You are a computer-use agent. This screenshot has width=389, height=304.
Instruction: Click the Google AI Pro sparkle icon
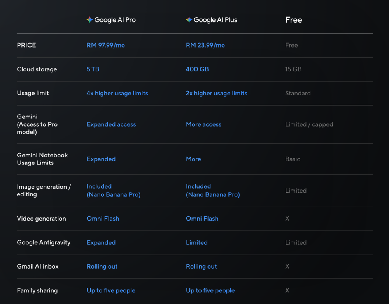pos(89,19)
